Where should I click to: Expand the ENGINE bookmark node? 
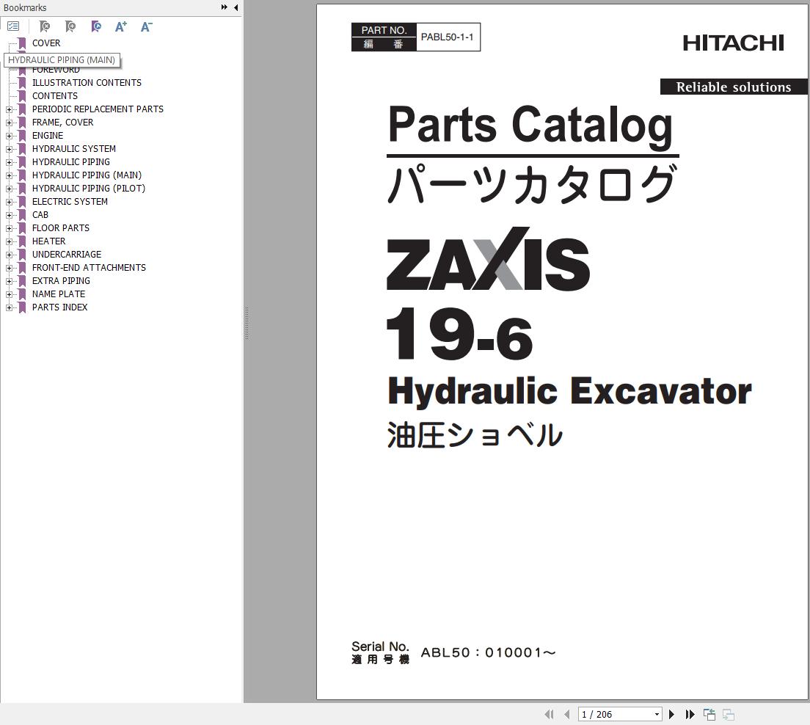pos(9,136)
